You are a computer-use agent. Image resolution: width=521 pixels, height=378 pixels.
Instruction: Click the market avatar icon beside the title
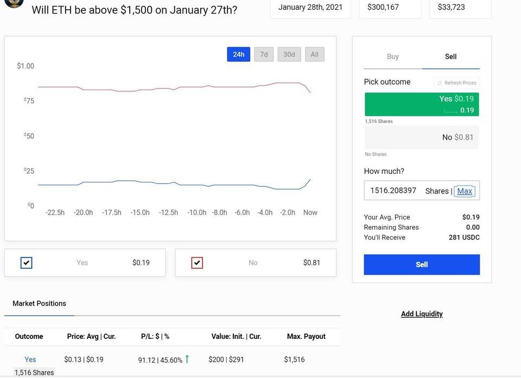(14, 3)
